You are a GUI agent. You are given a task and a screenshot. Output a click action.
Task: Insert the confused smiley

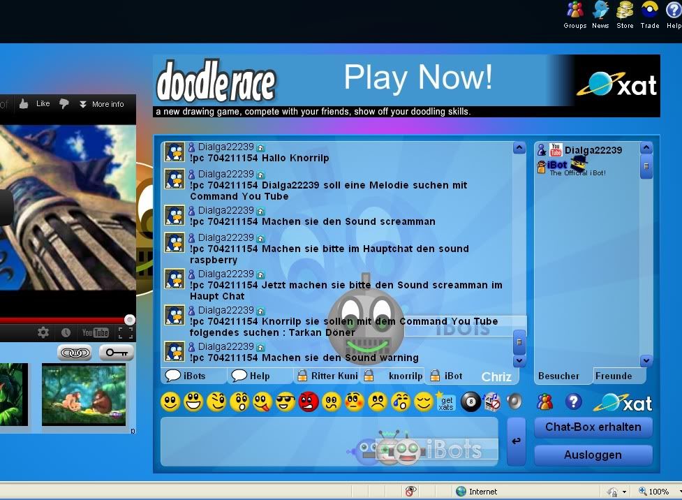click(x=332, y=402)
